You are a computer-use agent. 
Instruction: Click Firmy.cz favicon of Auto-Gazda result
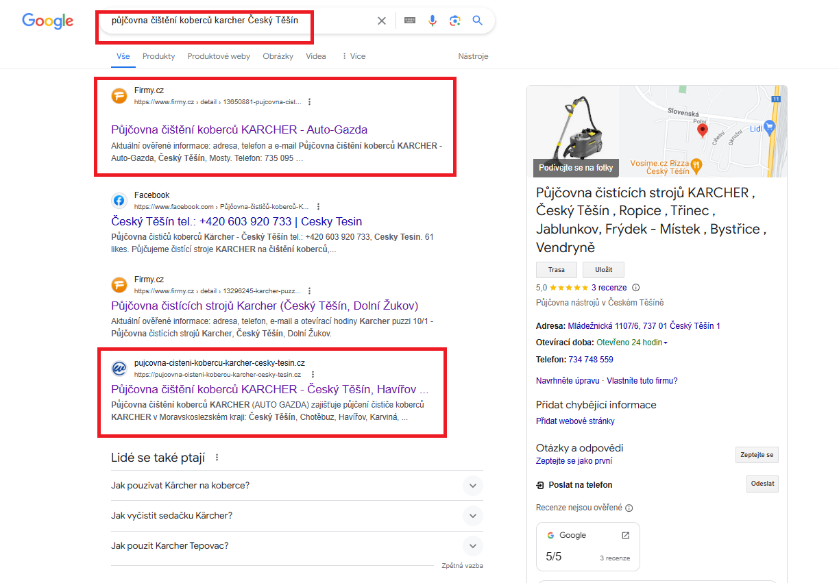point(119,96)
